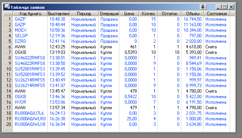Maximize the Таблица заявок window
This screenshot has width=242, height=138.
pyautogui.click(x=225, y=7)
